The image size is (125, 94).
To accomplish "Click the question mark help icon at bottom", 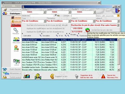I will click(x=38, y=77).
